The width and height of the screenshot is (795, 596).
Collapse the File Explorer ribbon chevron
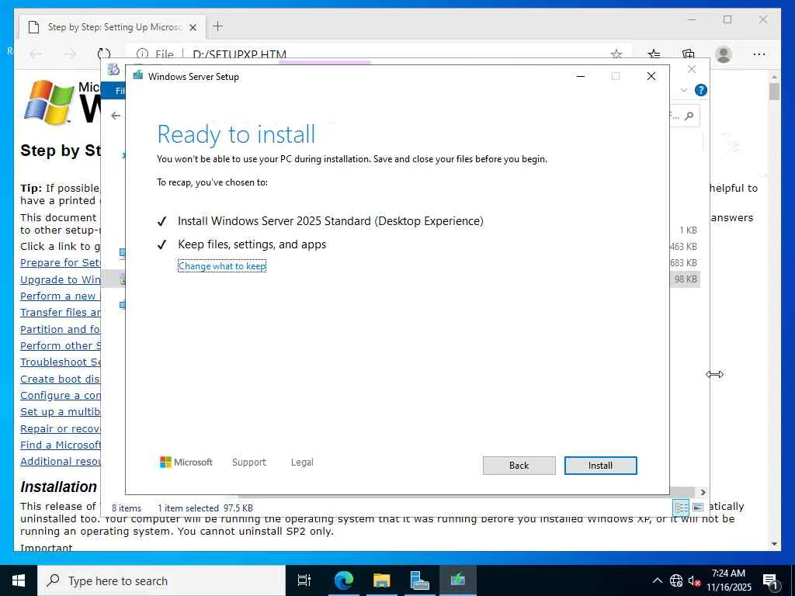pyautogui.click(x=683, y=90)
